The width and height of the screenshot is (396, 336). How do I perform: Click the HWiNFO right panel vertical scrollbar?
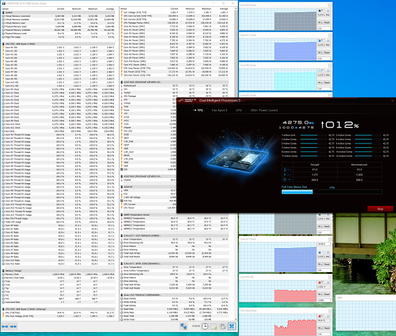pyautogui.click(x=236, y=164)
